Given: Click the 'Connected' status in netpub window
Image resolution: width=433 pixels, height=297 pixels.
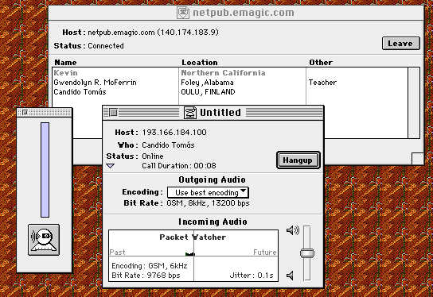Looking at the screenshot, I should (106, 46).
